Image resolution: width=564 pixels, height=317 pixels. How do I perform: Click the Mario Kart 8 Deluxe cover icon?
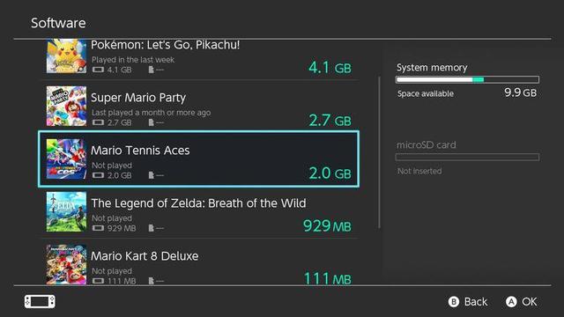[67, 264]
